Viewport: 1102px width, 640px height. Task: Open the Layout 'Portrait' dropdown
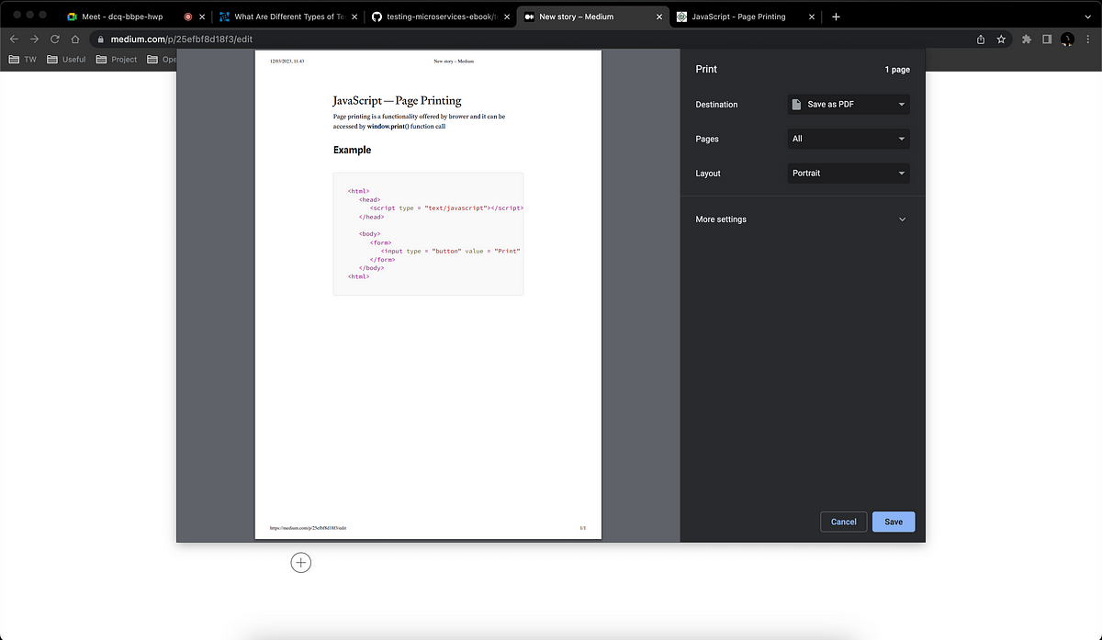coord(849,173)
